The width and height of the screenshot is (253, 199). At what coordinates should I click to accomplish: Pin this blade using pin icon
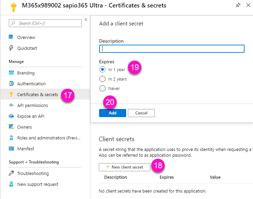pyautogui.click(x=238, y=5)
